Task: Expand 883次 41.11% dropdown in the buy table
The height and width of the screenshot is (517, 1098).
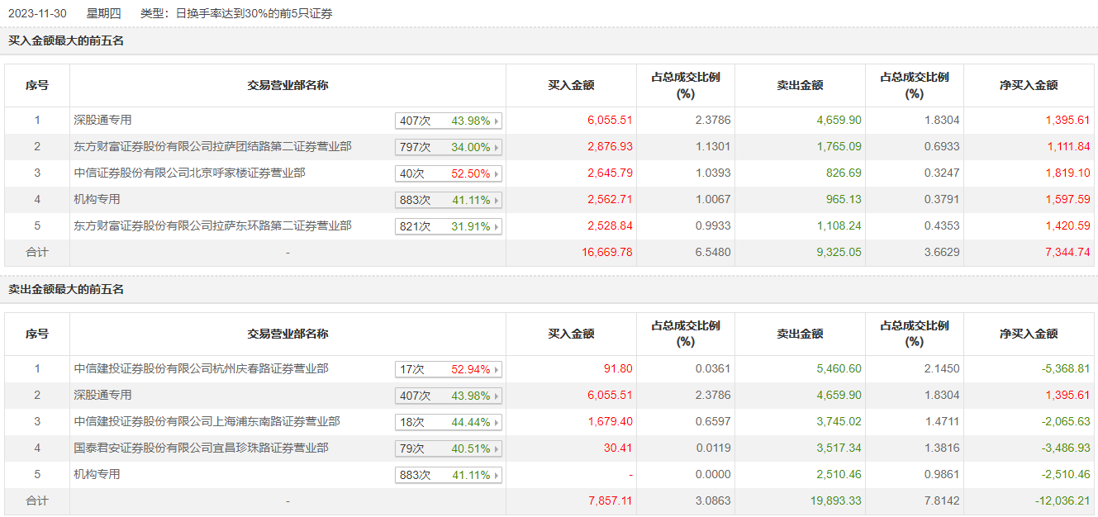Action: click(449, 201)
